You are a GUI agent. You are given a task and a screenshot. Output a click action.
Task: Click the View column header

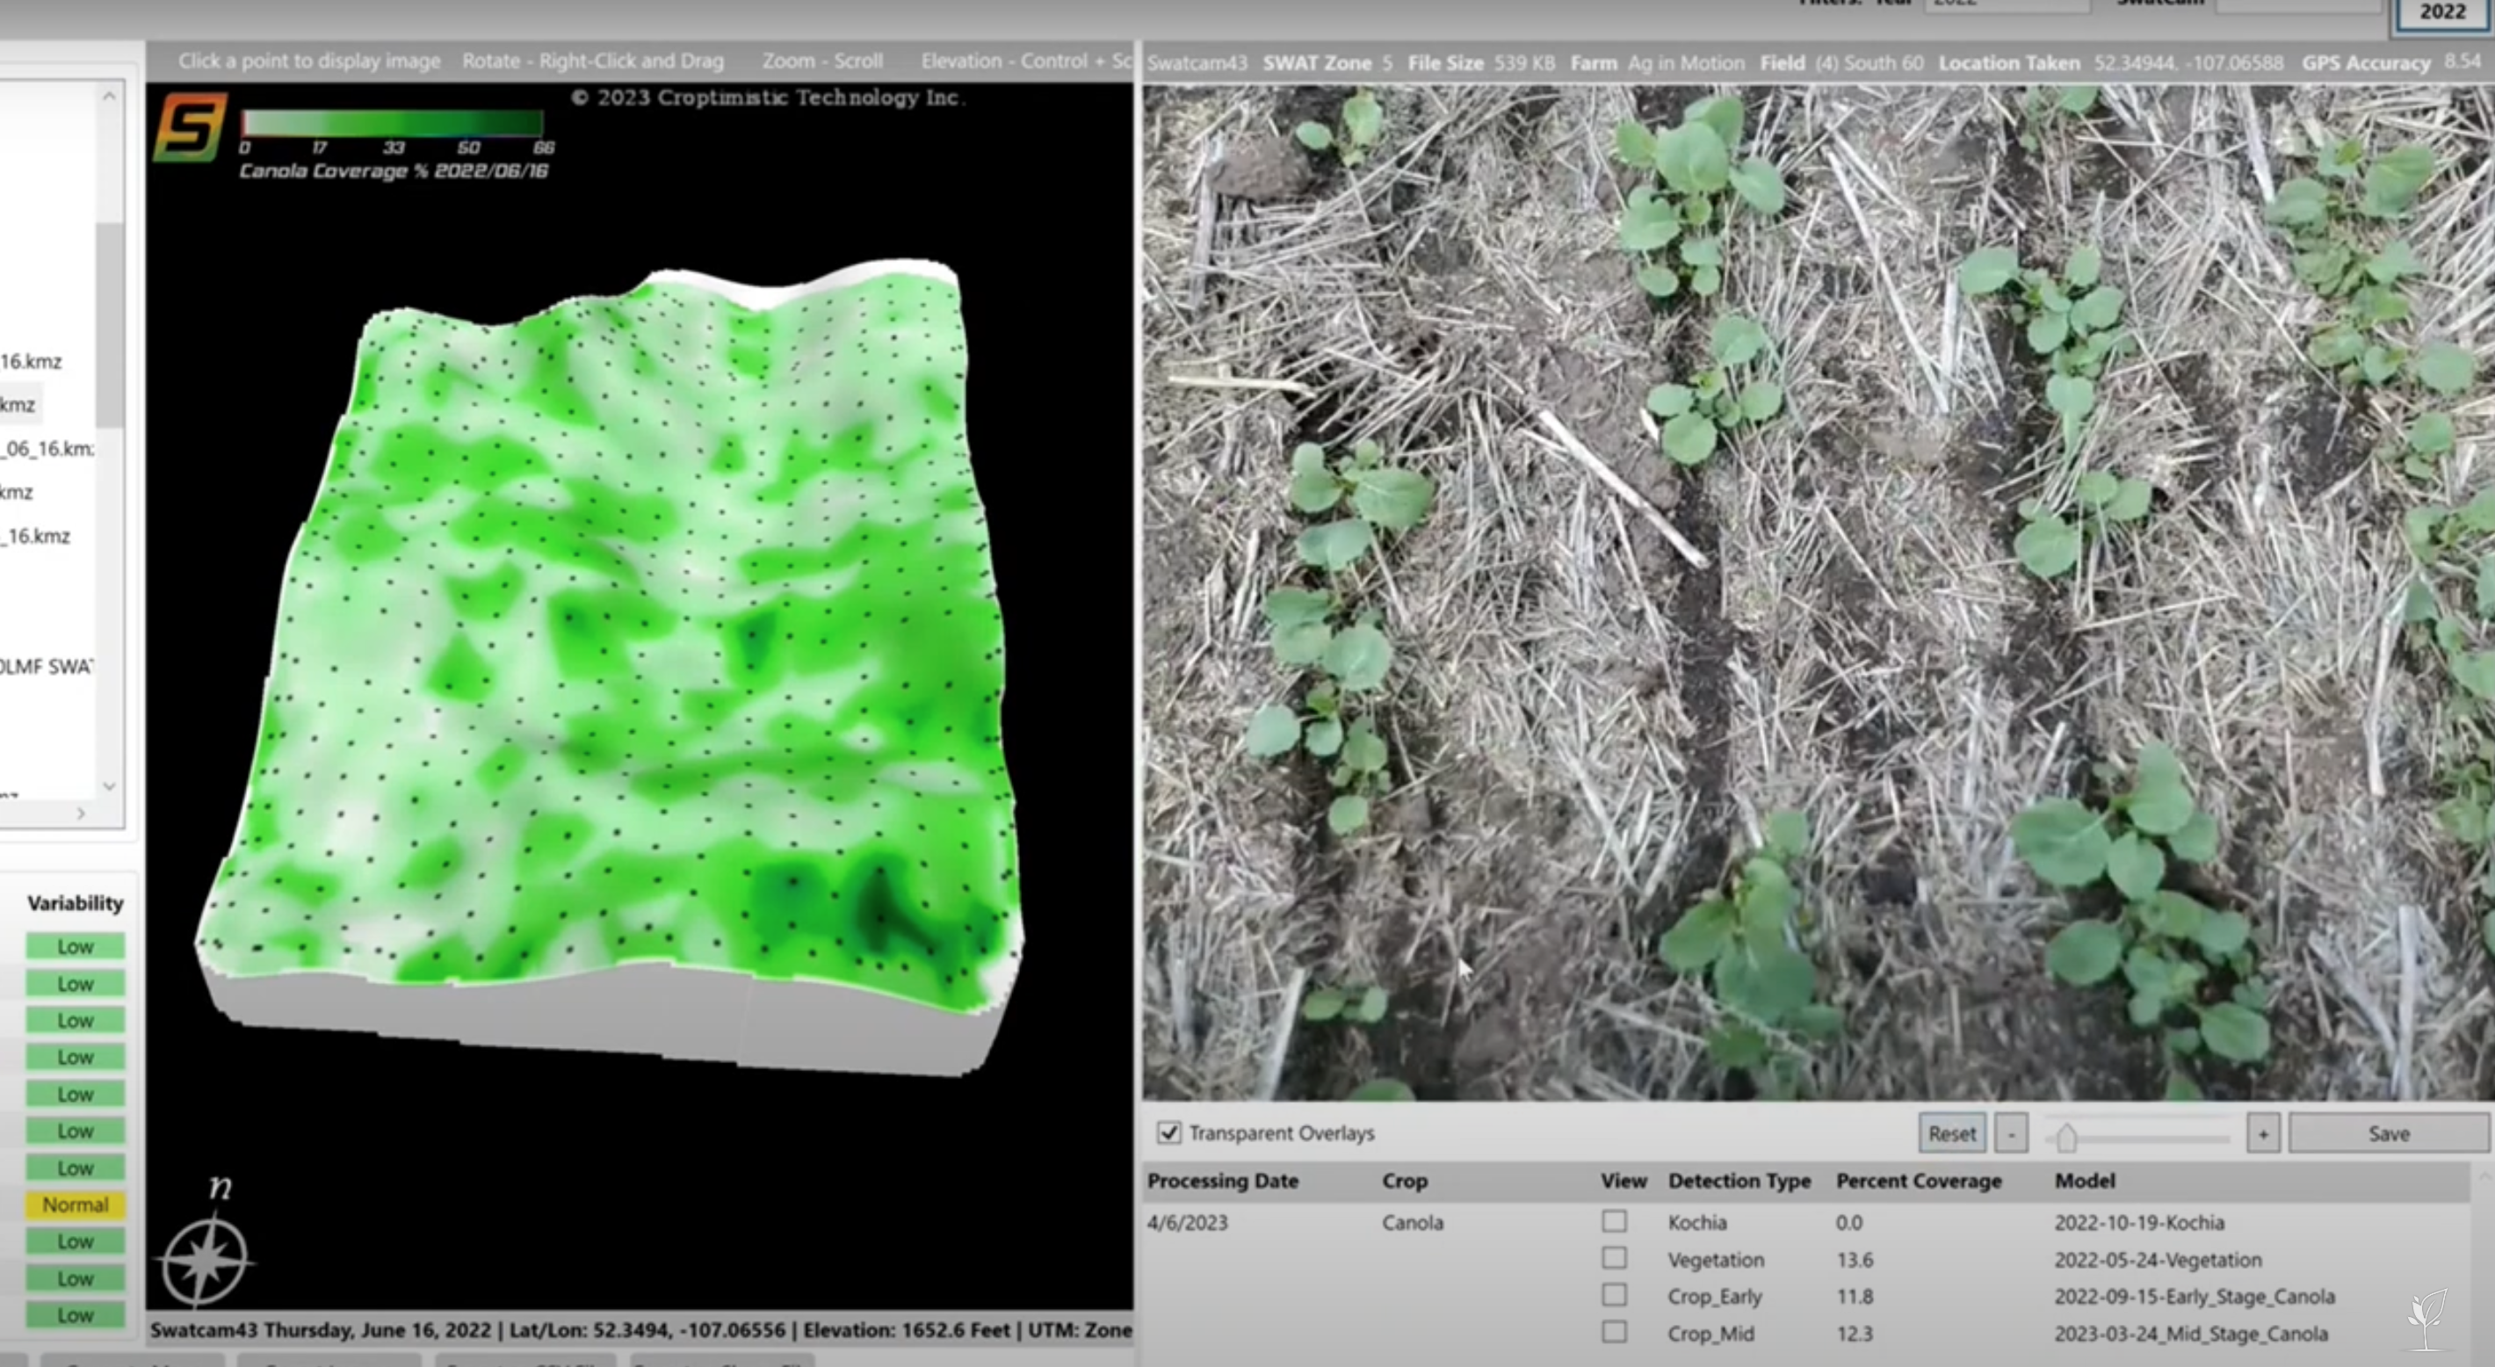click(1624, 1180)
